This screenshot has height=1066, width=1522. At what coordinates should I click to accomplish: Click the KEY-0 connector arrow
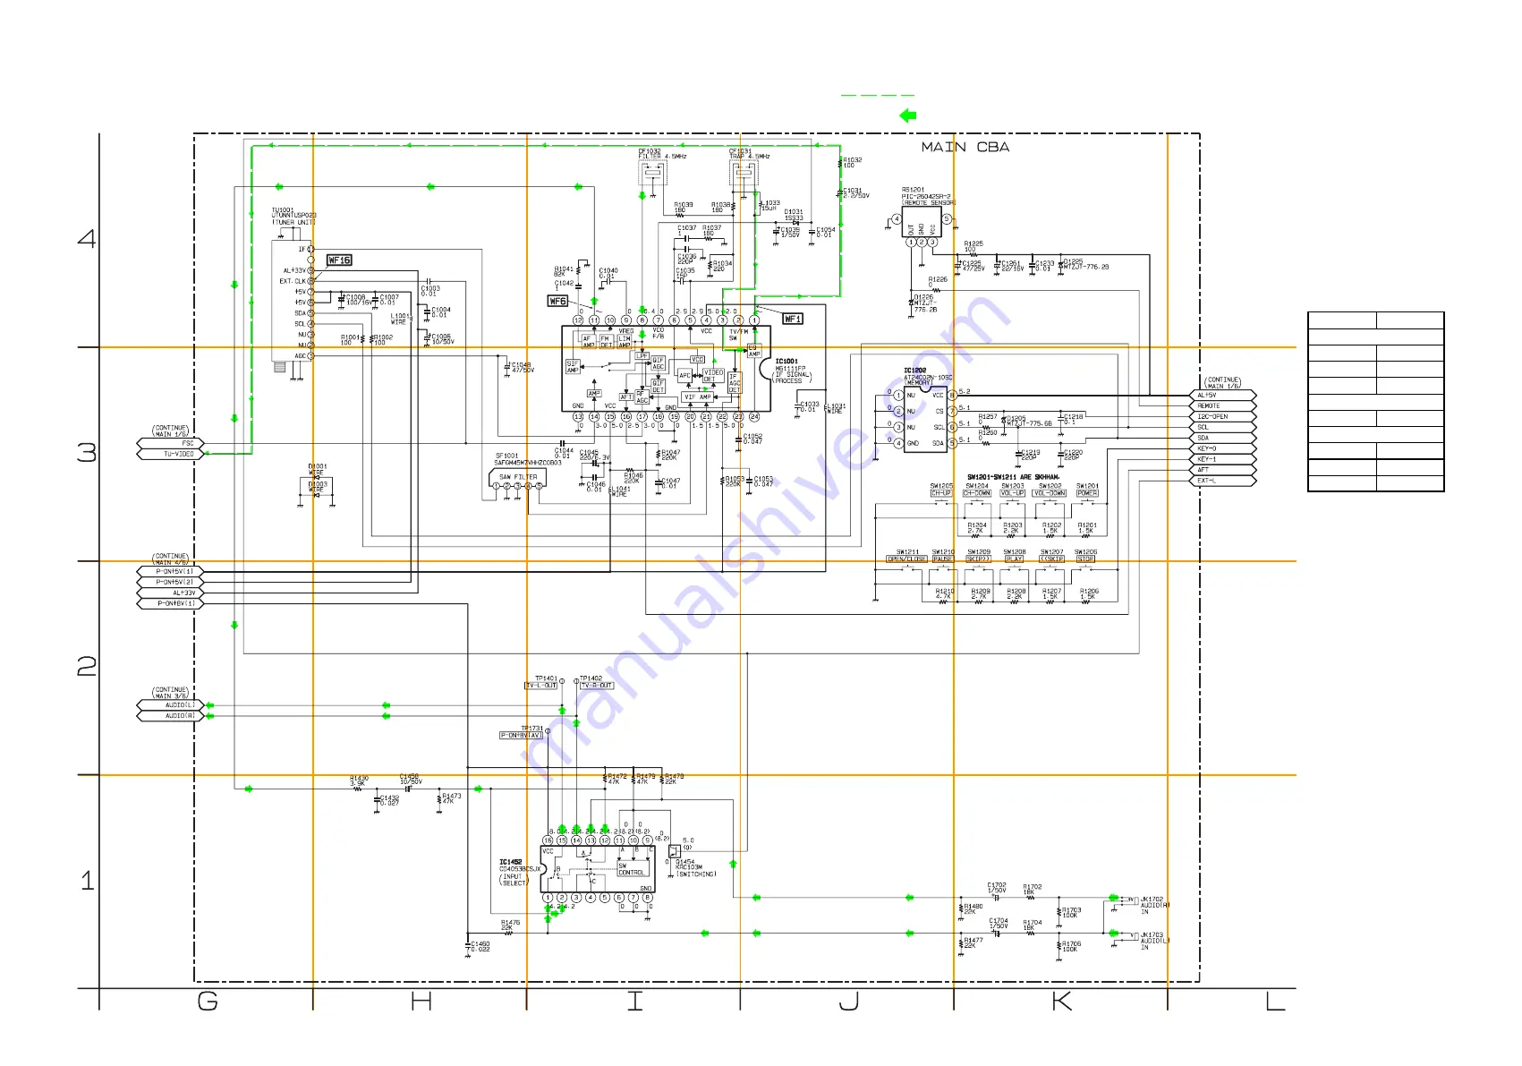[1223, 448]
